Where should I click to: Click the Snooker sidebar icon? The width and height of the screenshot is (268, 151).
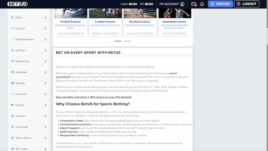[x=12, y=116]
